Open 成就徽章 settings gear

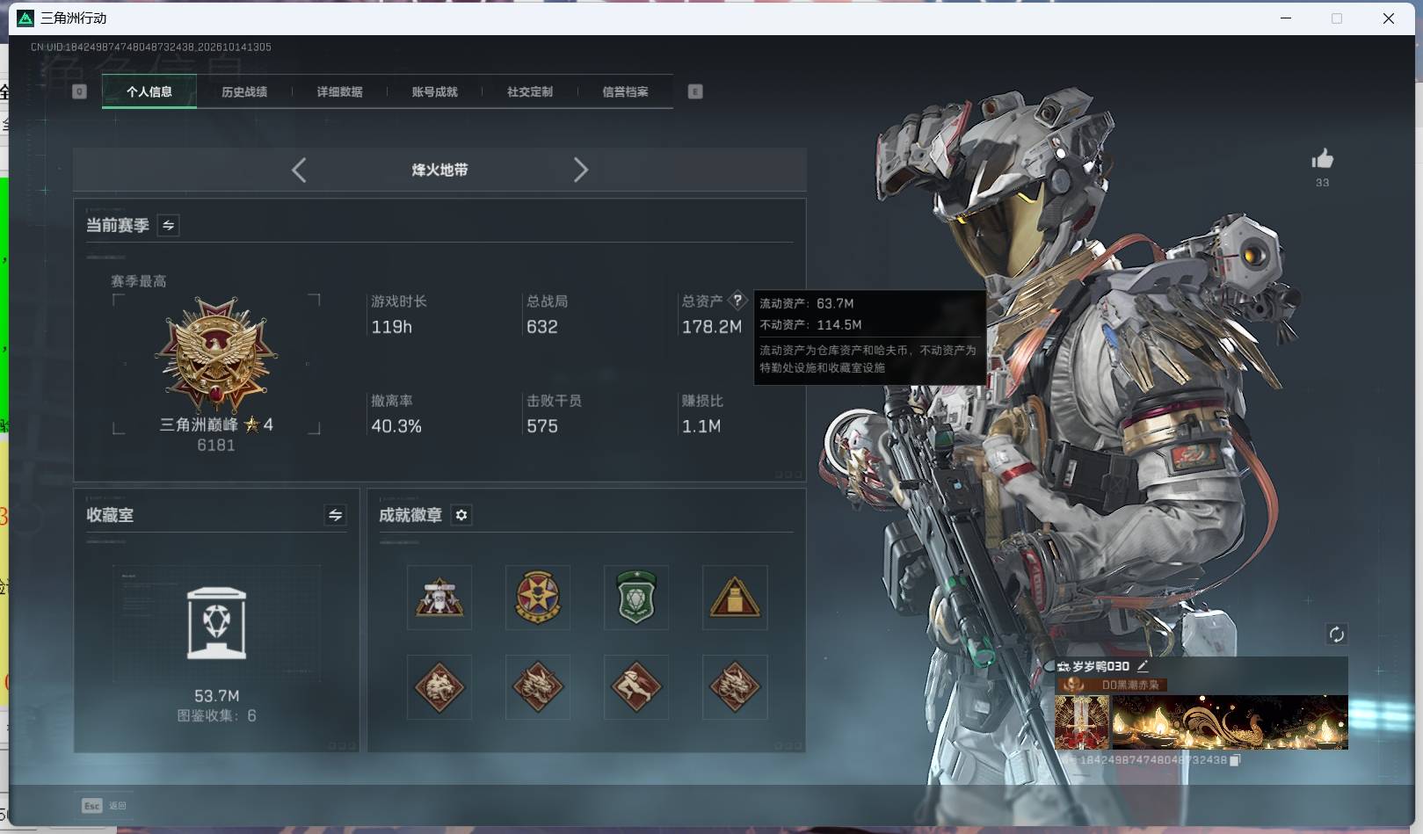coord(461,515)
